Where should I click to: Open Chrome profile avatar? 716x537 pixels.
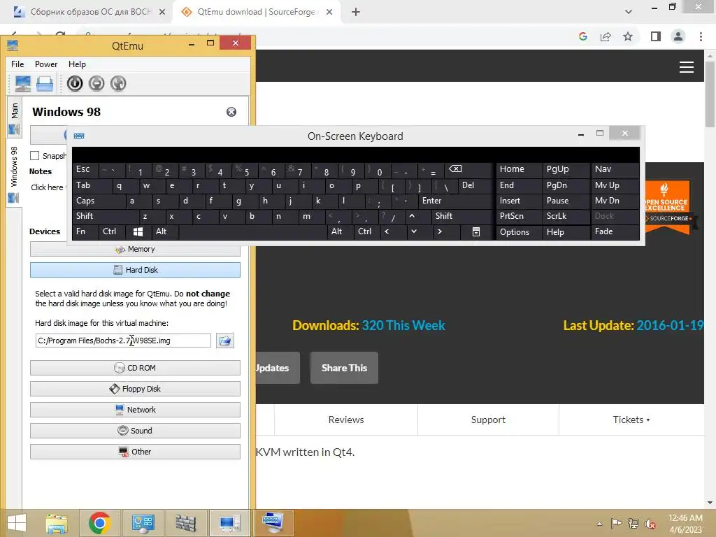pyautogui.click(x=678, y=36)
